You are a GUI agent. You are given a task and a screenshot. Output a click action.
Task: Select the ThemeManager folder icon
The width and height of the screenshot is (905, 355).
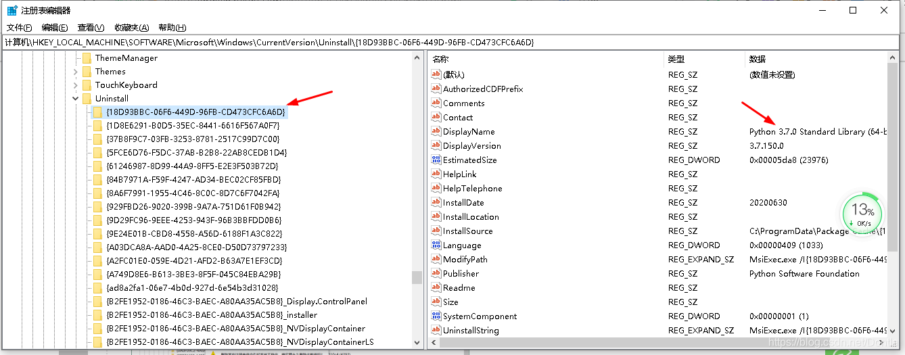pyautogui.click(x=87, y=58)
